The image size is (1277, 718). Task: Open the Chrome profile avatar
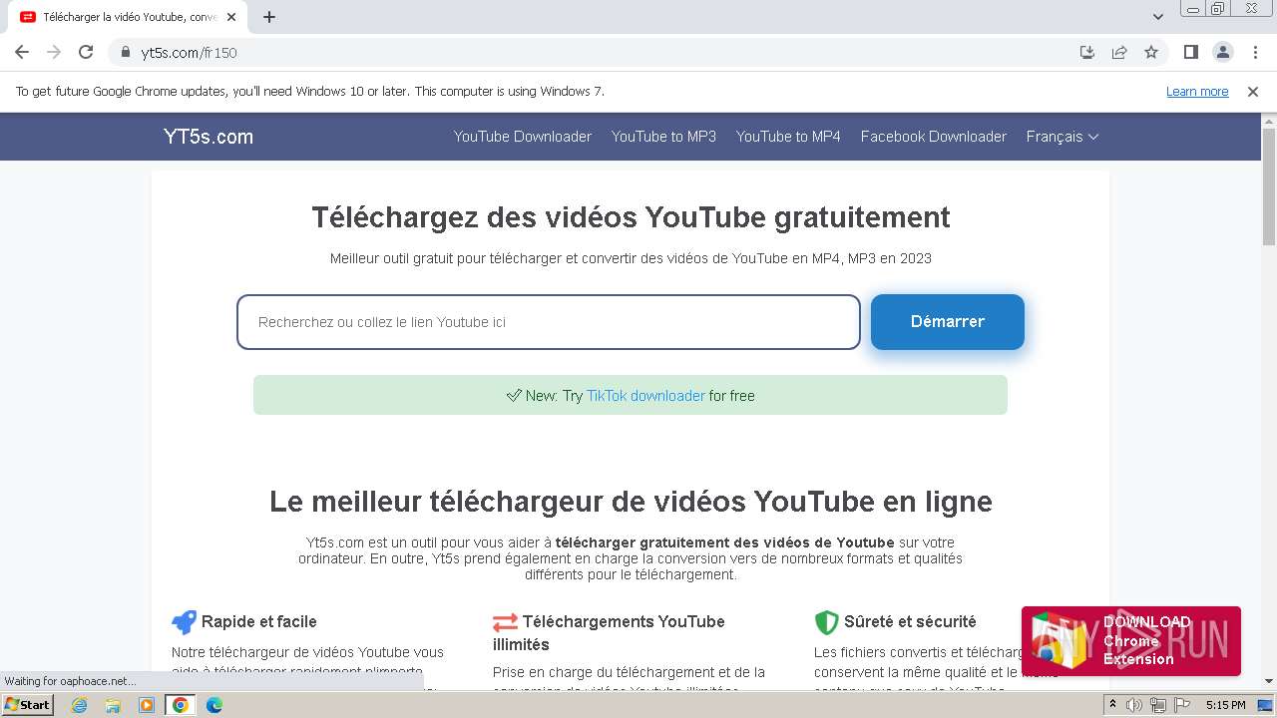pyautogui.click(x=1222, y=52)
